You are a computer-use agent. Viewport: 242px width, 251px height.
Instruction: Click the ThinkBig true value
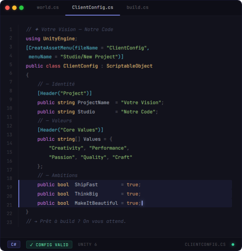[x=132, y=194]
